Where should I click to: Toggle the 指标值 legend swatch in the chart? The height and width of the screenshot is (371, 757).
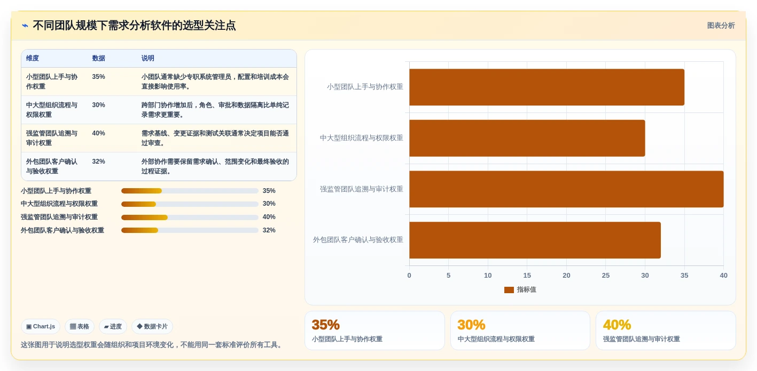(509, 290)
